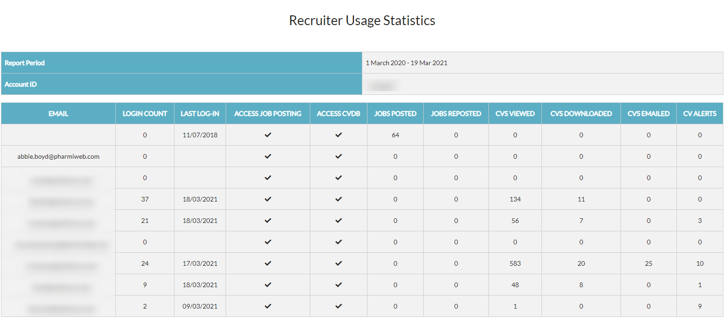Click the Report Period label
The image size is (728, 323).
click(25, 63)
